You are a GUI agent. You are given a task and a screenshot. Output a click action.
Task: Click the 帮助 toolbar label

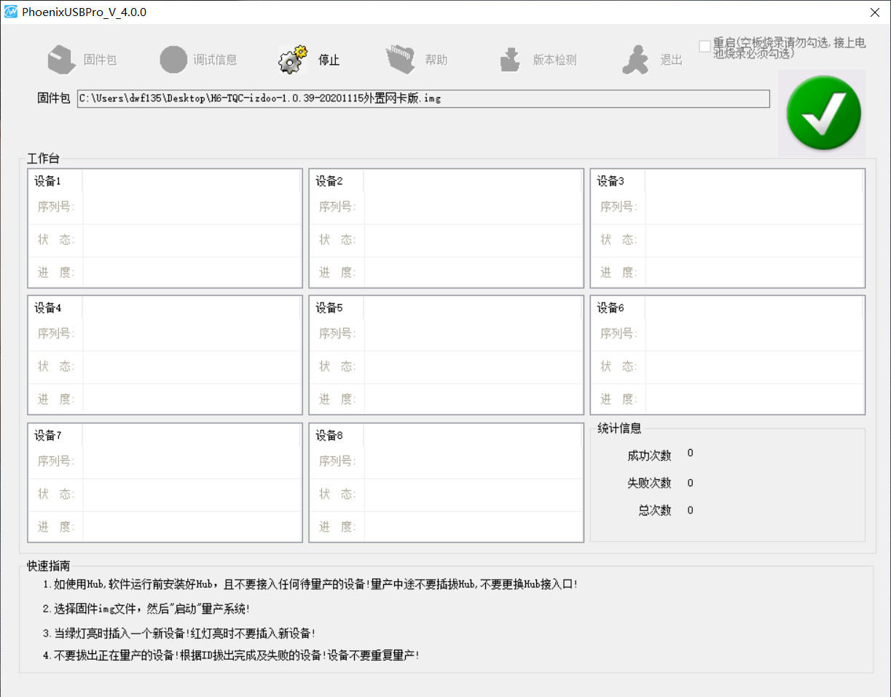pyautogui.click(x=436, y=60)
